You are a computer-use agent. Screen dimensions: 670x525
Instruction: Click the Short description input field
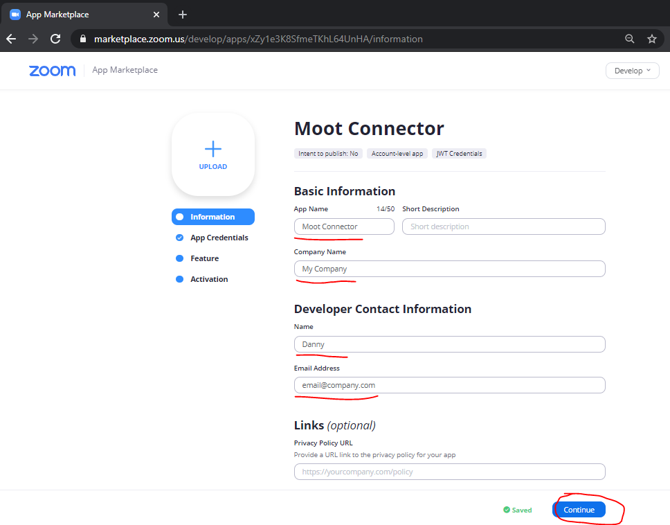click(504, 226)
